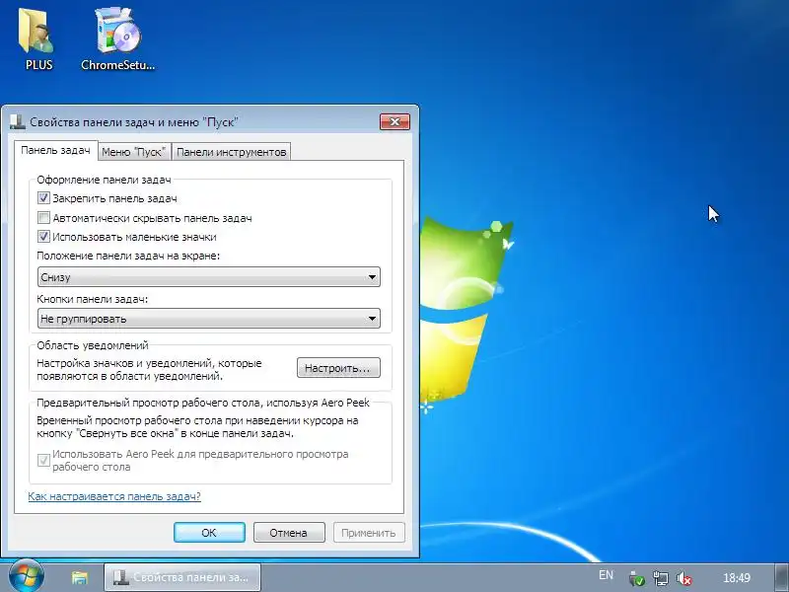
Task: Click the Safely Remove Hardware tray icon
Action: pos(636,578)
